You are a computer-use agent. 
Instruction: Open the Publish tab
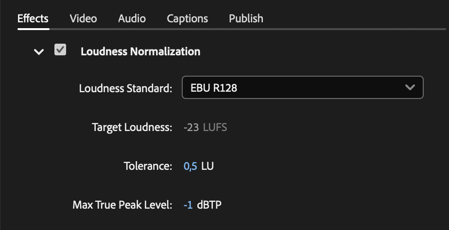click(246, 18)
